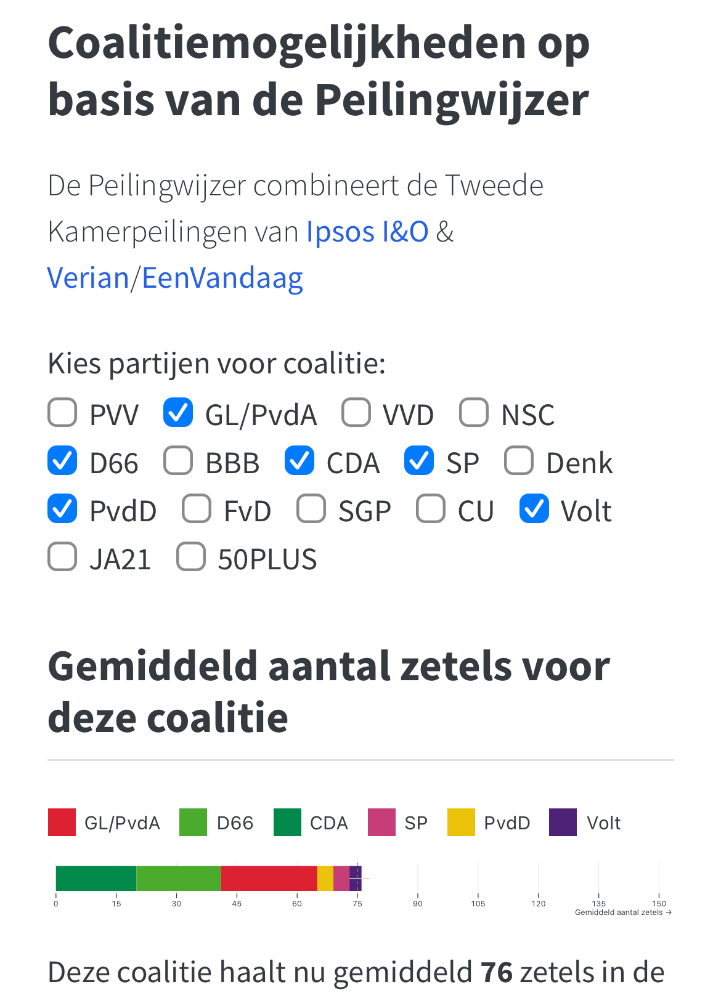Untick the PvdD checkbox
This screenshot has height=992, width=721.
(x=62, y=509)
